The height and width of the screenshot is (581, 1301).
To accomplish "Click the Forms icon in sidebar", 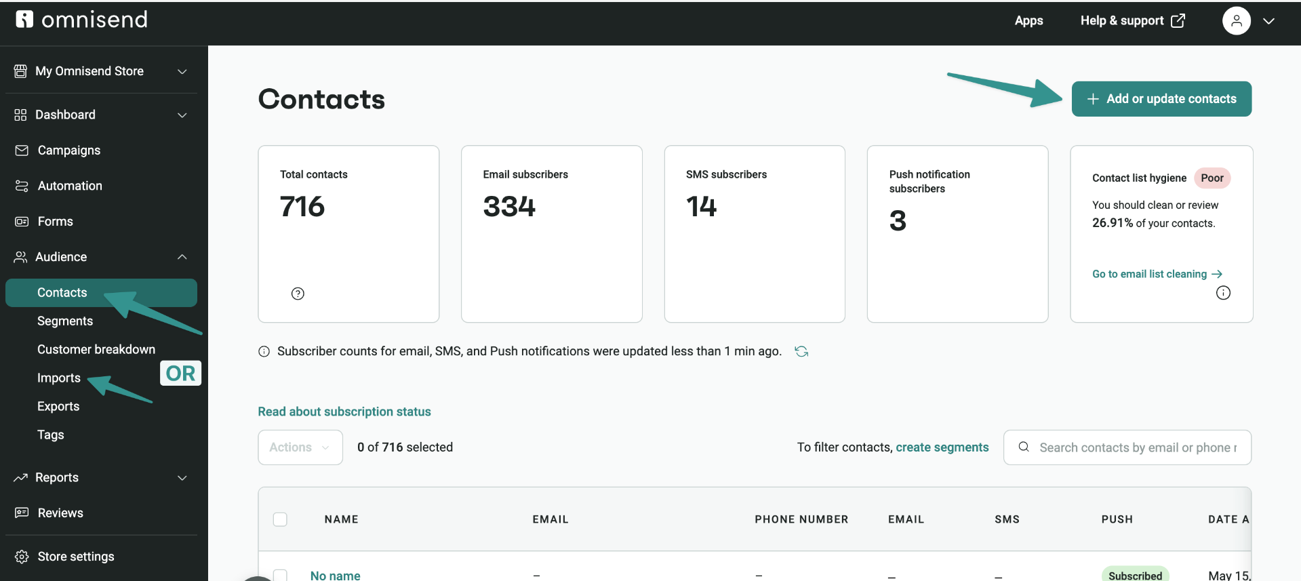I will [22, 222].
